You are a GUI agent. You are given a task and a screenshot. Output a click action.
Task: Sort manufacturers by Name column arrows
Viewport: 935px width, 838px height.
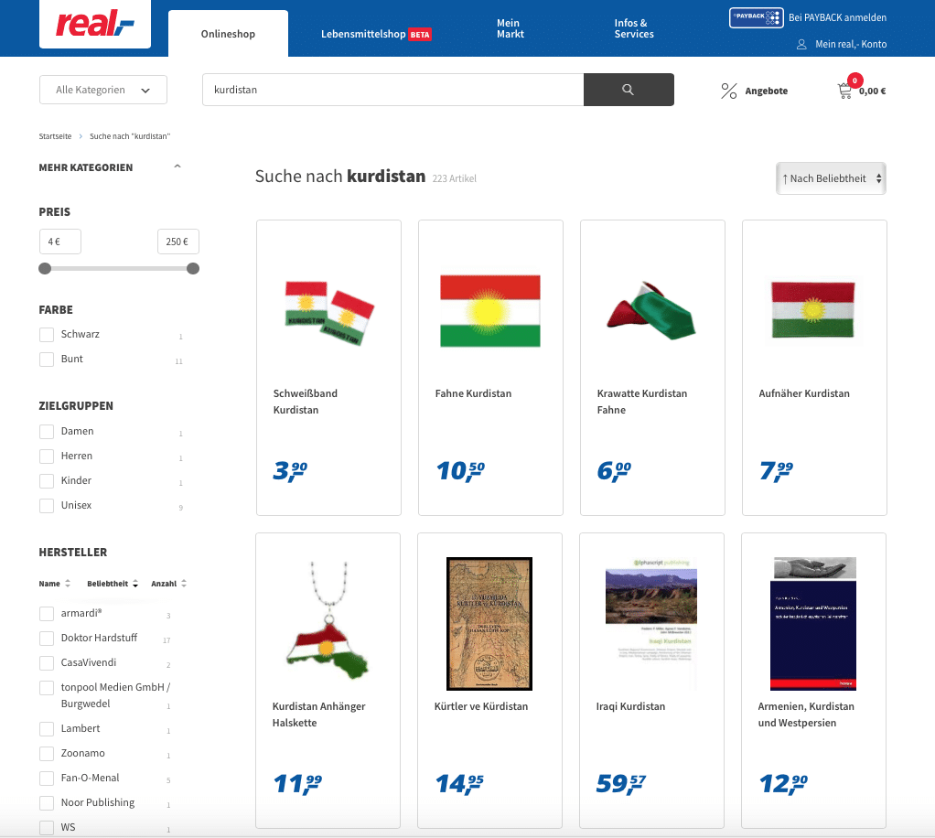69,583
